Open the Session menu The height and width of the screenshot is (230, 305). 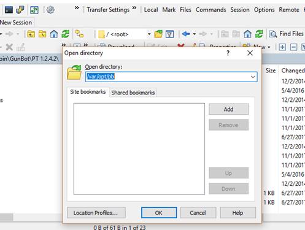[240, 10]
